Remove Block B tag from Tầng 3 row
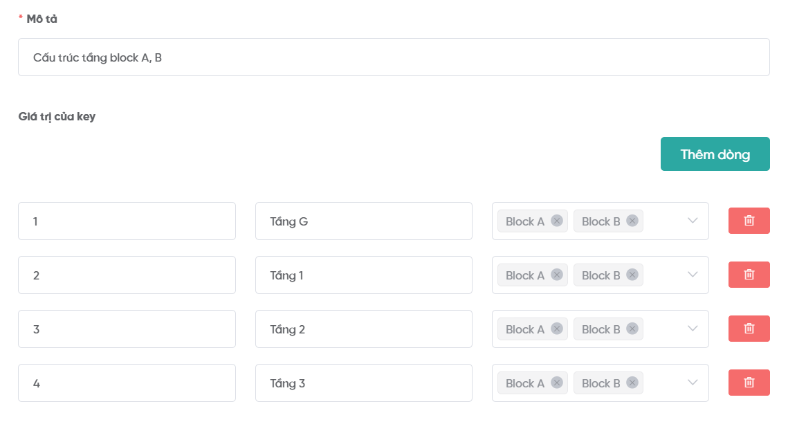Screen dimensions: 788x422 [x=632, y=383]
